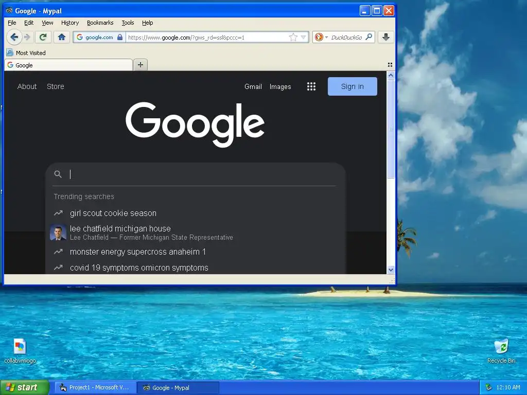Click the Google search magnifier icon
The width and height of the screenshot is (527, 395).
point(58,174)
